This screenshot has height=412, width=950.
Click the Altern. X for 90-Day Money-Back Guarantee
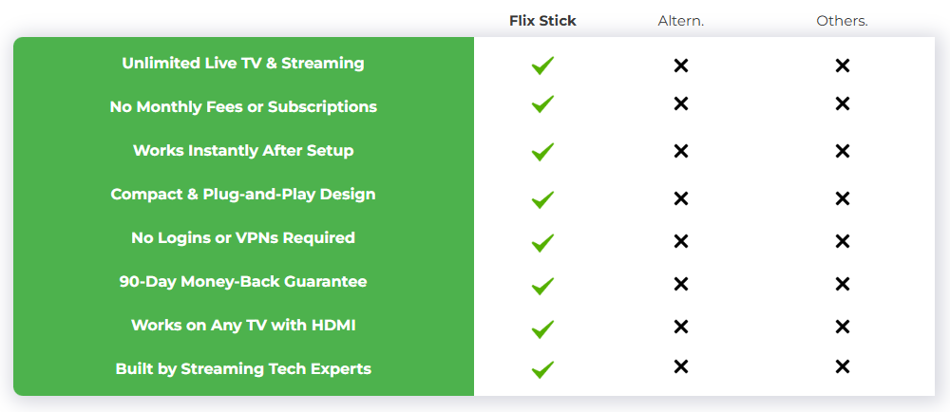click(x=680, y=284)
